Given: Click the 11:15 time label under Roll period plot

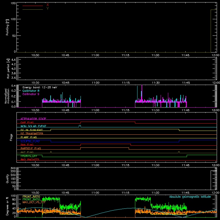Looking at the screenshot, I should pos(126,83).
